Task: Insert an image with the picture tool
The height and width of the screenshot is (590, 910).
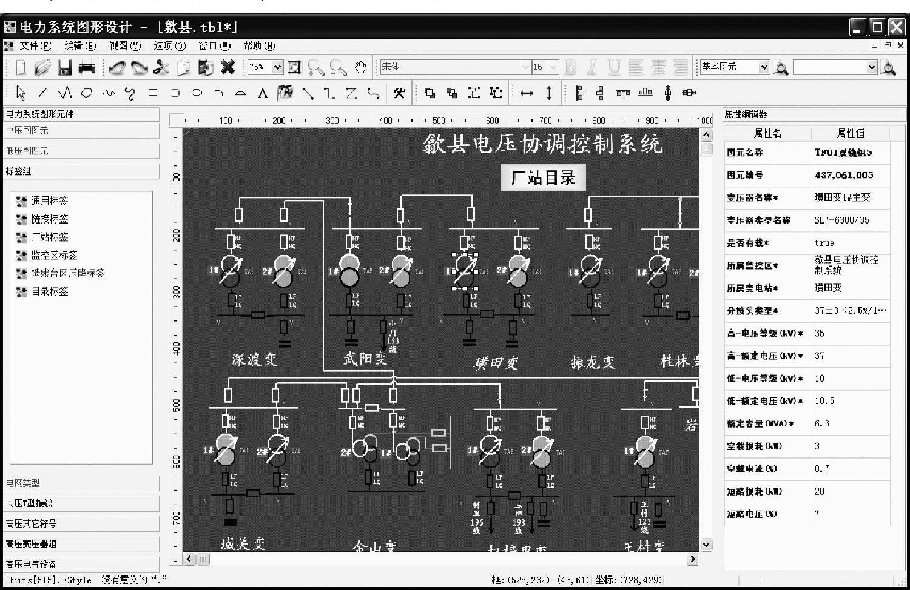Action: (x=285, y=93)
